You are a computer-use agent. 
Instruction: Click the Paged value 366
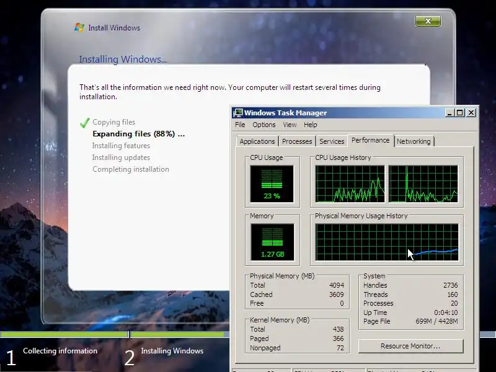338,339
